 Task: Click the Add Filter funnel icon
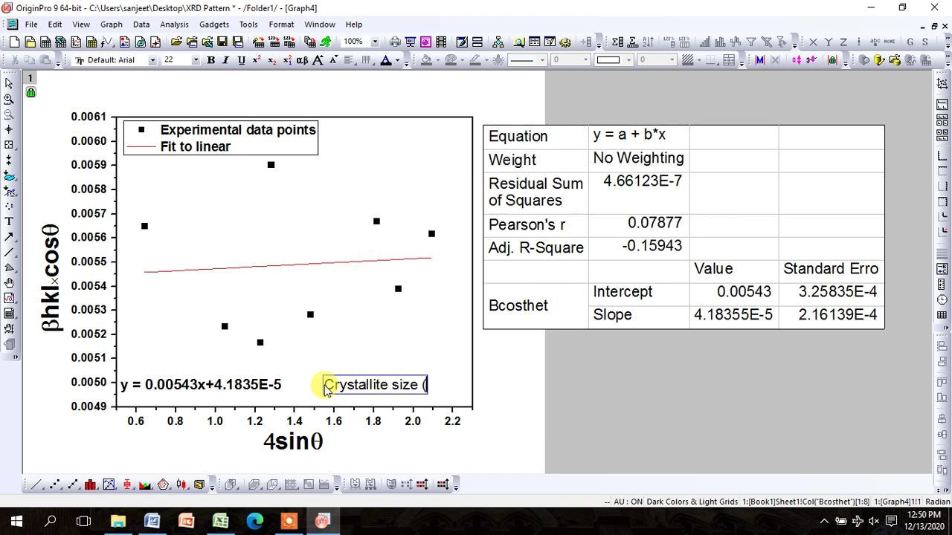tap(751, 42)
